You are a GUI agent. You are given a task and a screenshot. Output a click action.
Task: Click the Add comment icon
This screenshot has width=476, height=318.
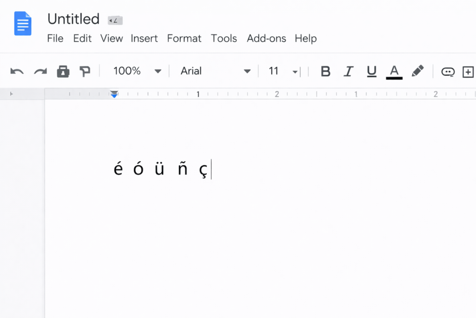pyautogui.click(x=468, y=71)
